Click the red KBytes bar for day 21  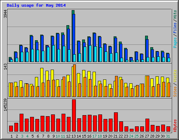tap(116, 122)
